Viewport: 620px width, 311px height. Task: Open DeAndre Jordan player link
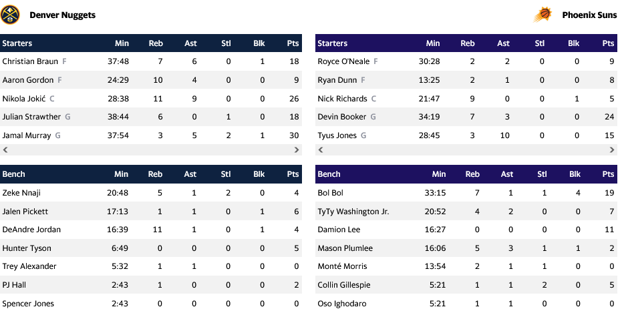point(31,230)
